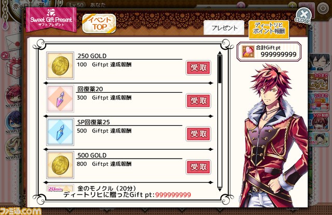This screenshot has height=215, width=332.
Task: Click the blue potion icon for SP回復薬25
Action: coord(60,132)
